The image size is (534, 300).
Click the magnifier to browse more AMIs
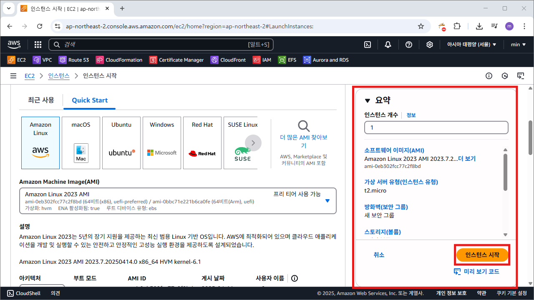[304, 126]
